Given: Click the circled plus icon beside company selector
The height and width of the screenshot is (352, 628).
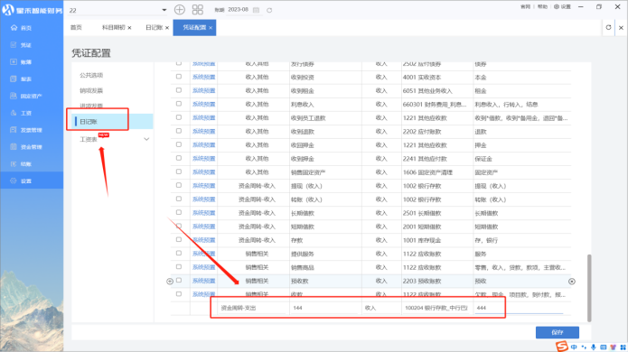Looking at the screenshot, I should 180,10.
